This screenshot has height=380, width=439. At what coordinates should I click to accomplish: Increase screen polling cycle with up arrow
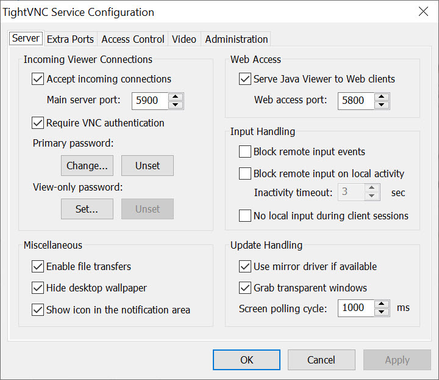[x=382, y=304]
